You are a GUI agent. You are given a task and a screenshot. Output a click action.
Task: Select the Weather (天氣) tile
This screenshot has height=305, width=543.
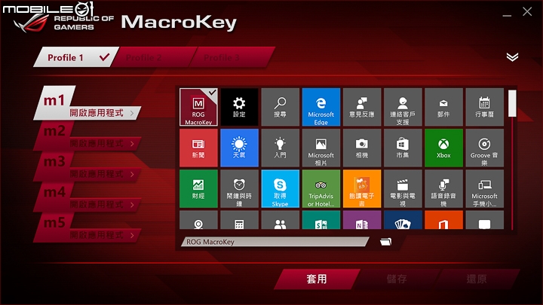239,148
